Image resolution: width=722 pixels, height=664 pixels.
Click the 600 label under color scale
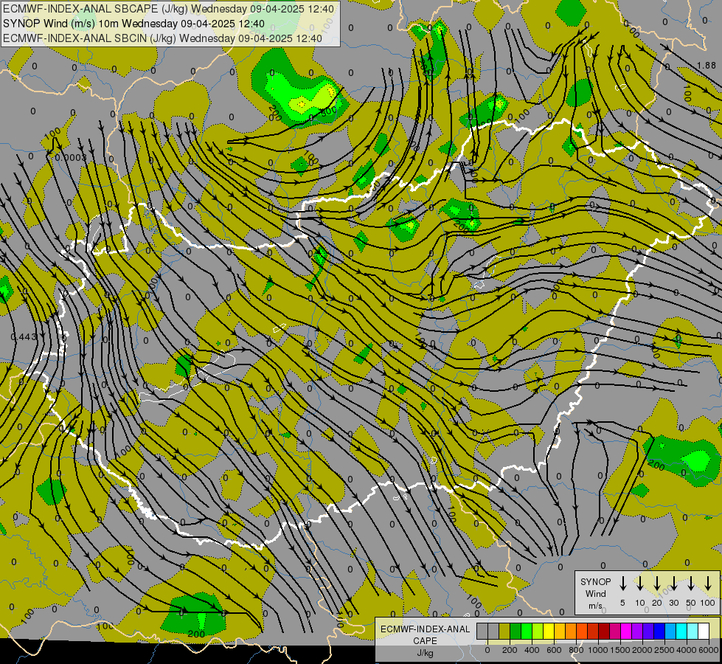554,650
